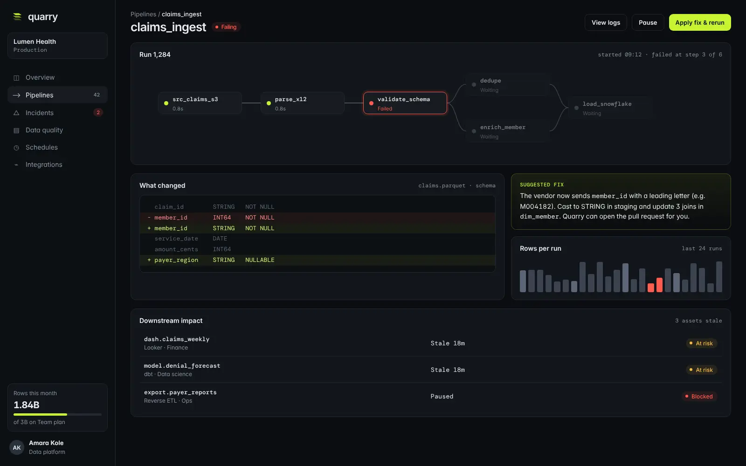Open the Overview sidebar icon
The height and width of the screenshot is (466, 746).
click(16, 78)
